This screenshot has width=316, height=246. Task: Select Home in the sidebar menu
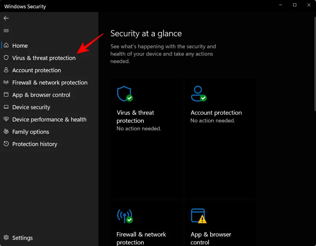(x=20, y=45)
